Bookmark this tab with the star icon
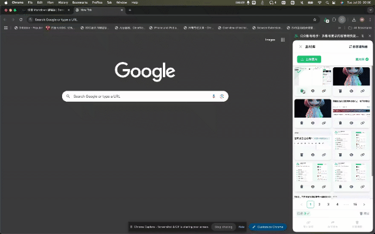 (x=315, y=20)
